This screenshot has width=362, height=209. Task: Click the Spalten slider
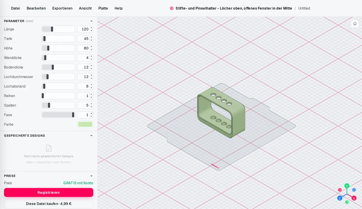click(58, 105)
